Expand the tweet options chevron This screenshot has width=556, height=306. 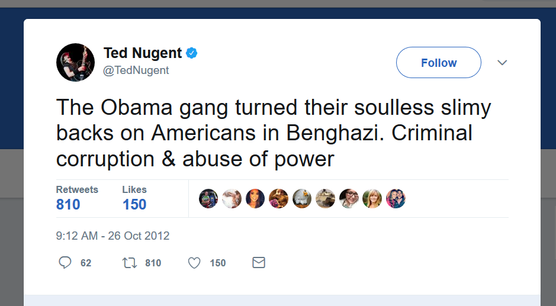[x=502, y=63]
